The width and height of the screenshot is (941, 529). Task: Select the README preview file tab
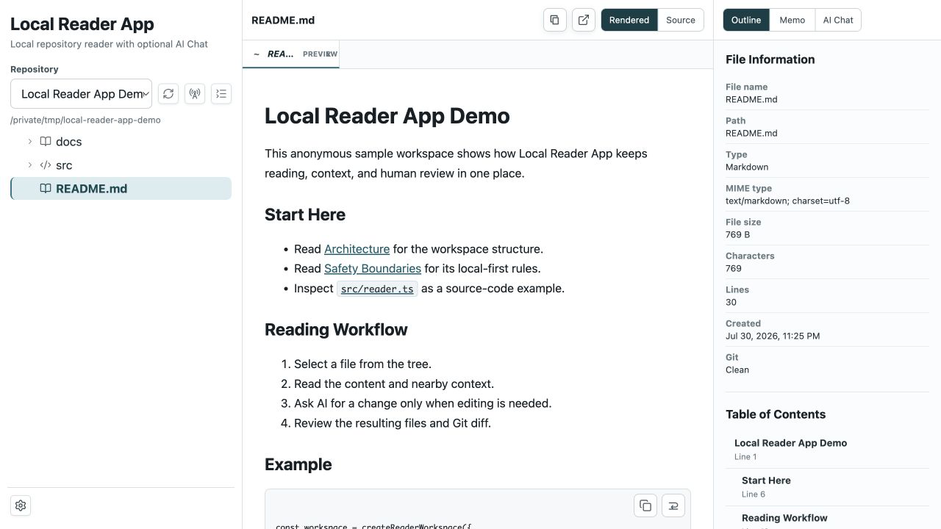point(291,54)
